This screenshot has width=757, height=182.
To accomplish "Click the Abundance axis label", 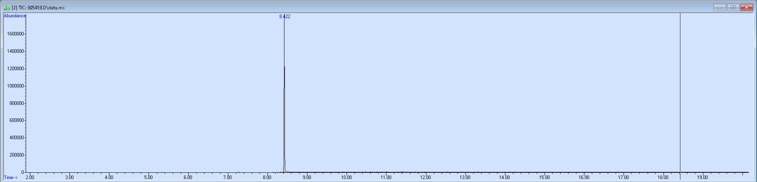I will [x=15, y=16].
